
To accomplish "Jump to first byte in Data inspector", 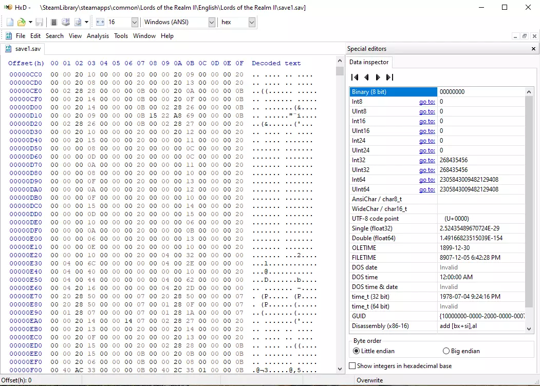I will (355, 77).
